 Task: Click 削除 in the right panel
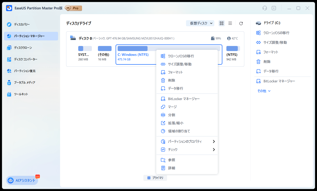[x=263, y=62]
